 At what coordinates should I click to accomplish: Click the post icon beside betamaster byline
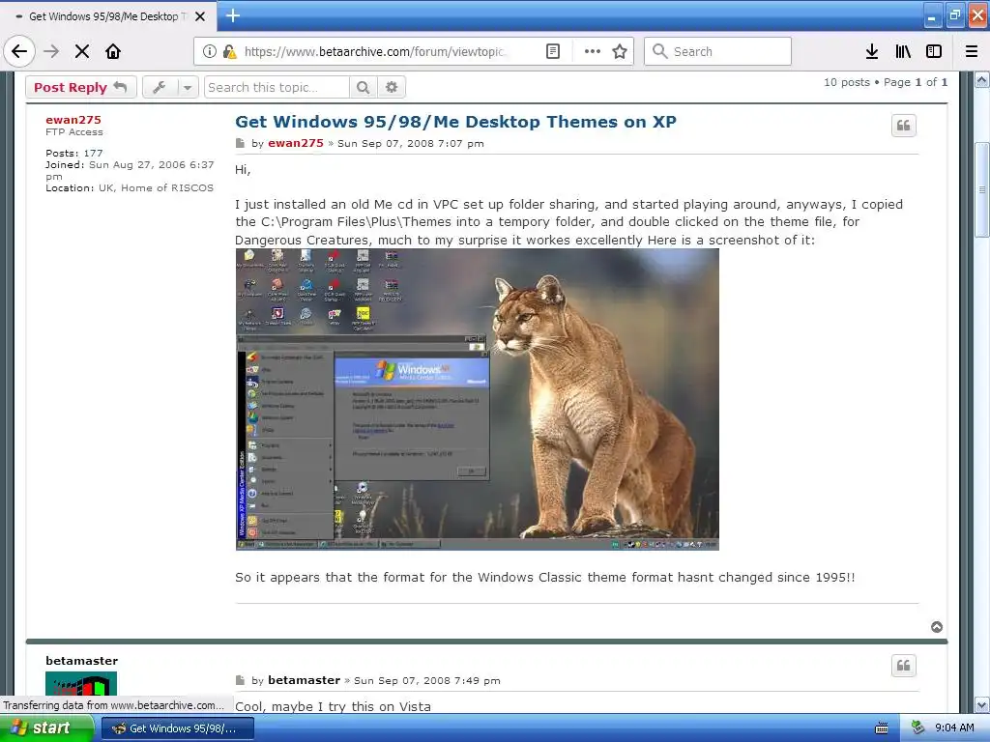(x=240, y=680)
